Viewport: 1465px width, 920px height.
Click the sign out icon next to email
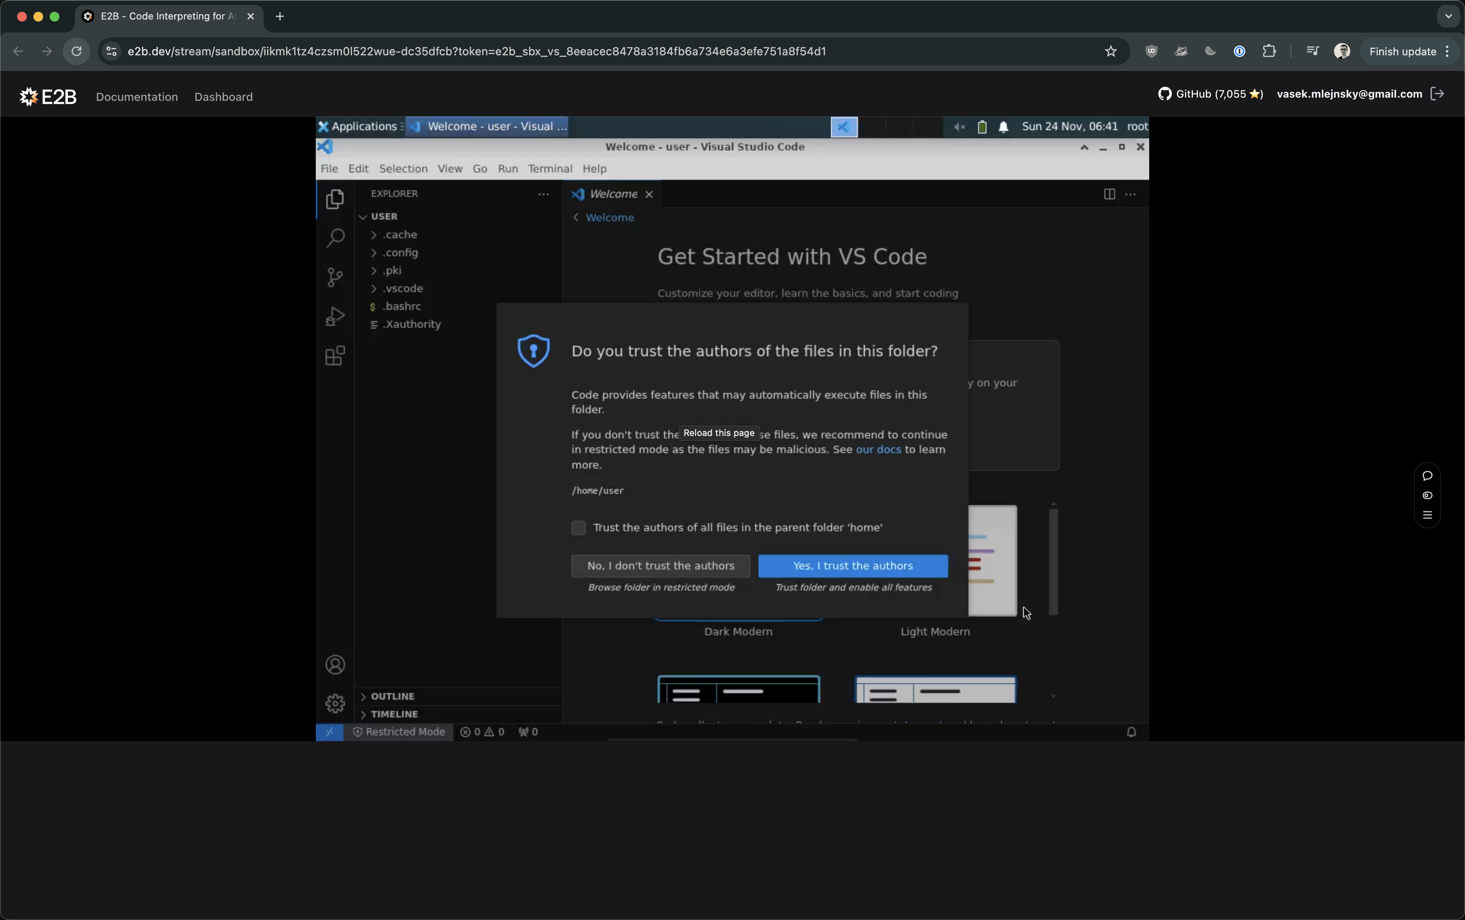click(1438, 94)
